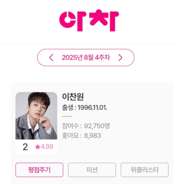The width and height of the screenshot is (184, 184).
Task: Click the 좋아요 count 8,983
Action: (x=92, y=135)
